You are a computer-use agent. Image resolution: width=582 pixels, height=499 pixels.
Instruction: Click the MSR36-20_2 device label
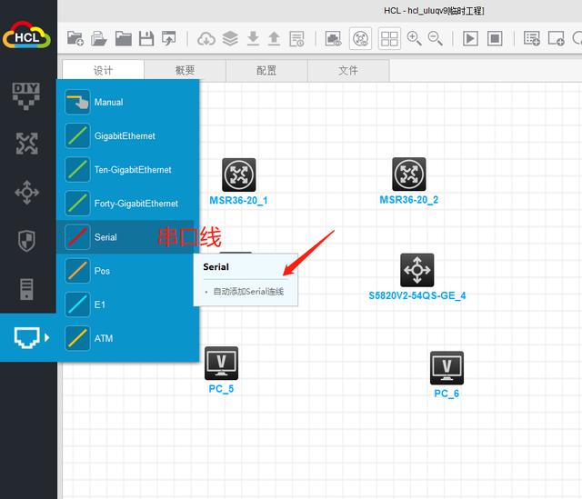(x=408, y=200)
